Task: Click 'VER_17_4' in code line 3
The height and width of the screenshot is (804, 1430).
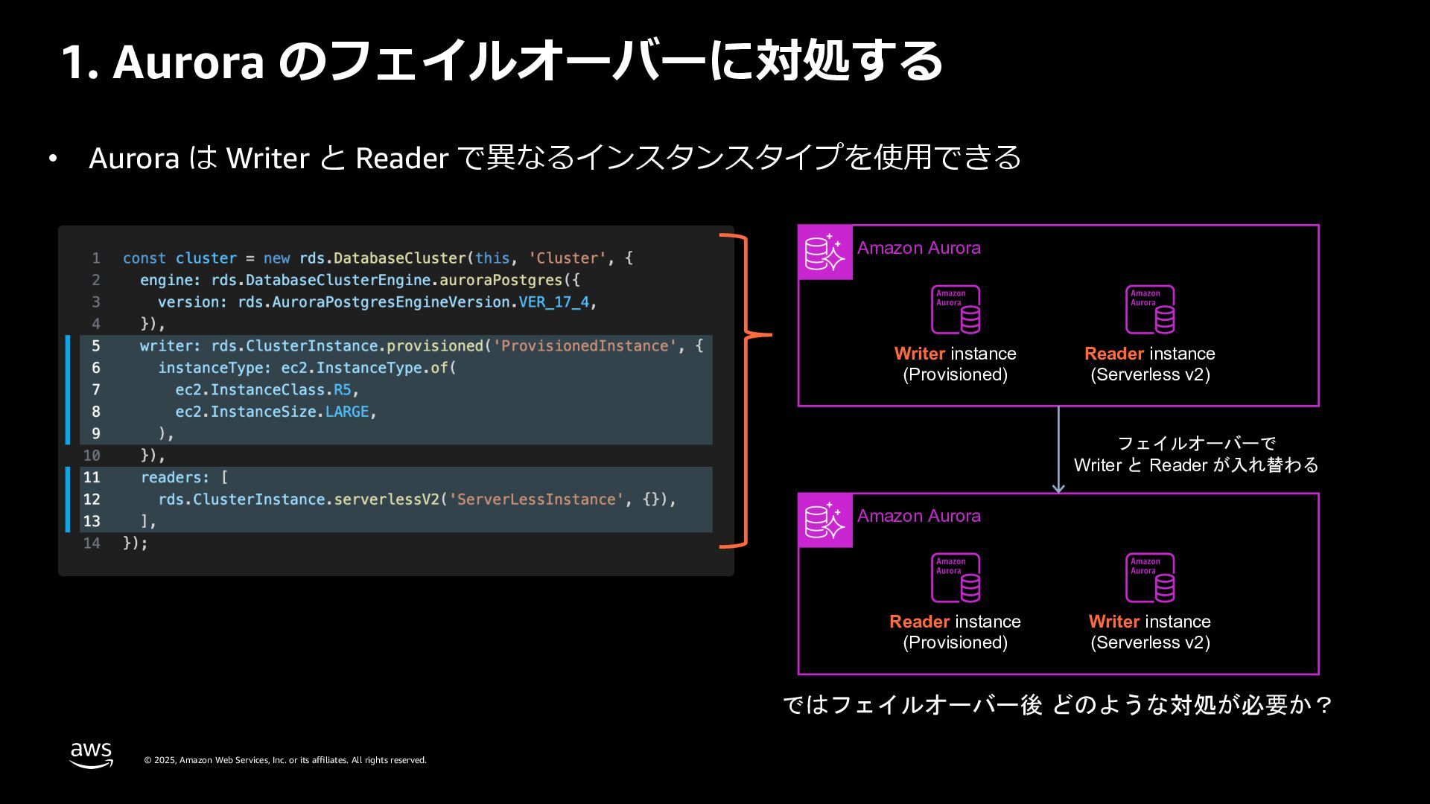Action: pos(554,302)
